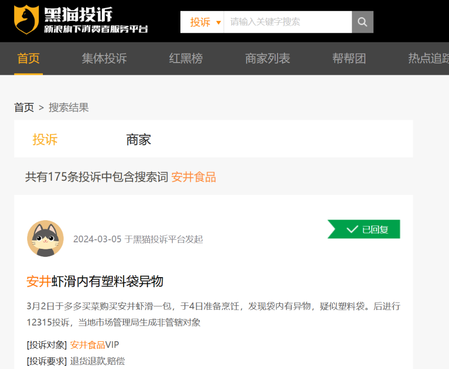Click the magnifier search button
Viewport: 449px width, 369px height.
coord(362,22)
